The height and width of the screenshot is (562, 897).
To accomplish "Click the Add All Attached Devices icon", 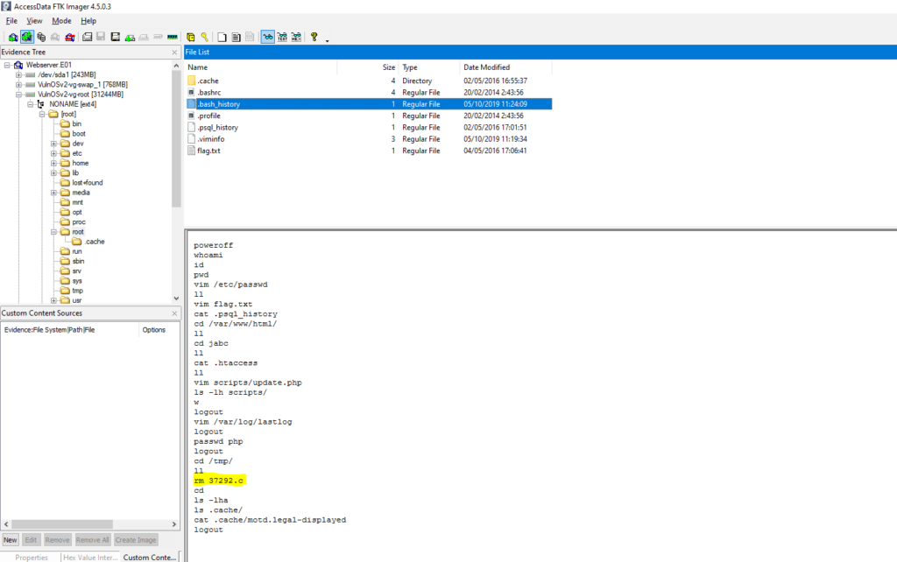I will [x=27, y=36].
